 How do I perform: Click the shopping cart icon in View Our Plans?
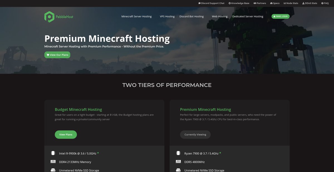coord(48,55)
